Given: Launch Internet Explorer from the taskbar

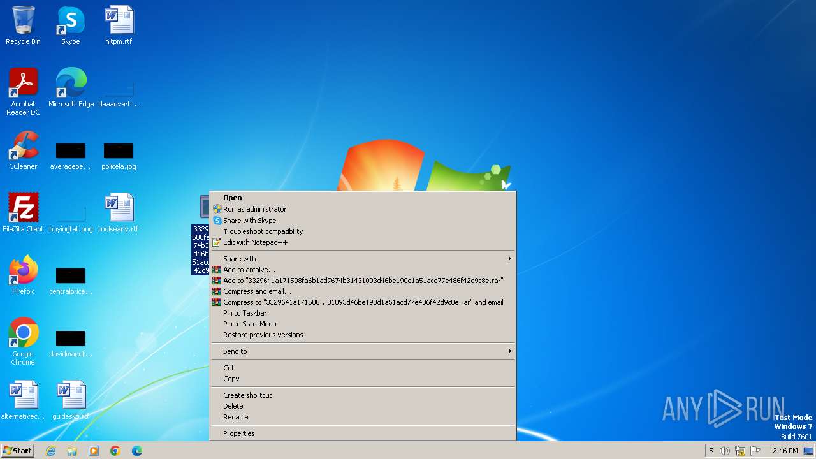Looking at the screenshot, I should point(50,451).
